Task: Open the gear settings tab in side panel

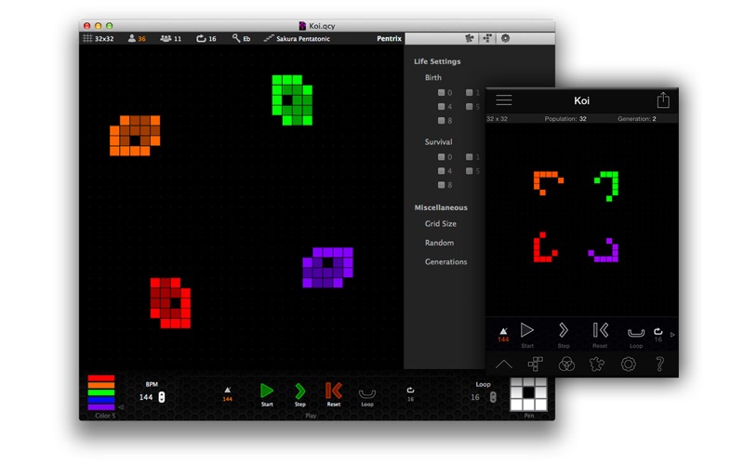Action: coord(505,38)
